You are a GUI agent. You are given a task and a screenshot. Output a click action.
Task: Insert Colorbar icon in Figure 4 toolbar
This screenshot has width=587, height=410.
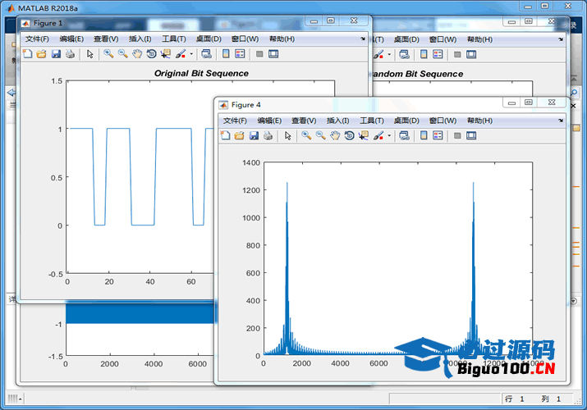[x=424, y=135]
